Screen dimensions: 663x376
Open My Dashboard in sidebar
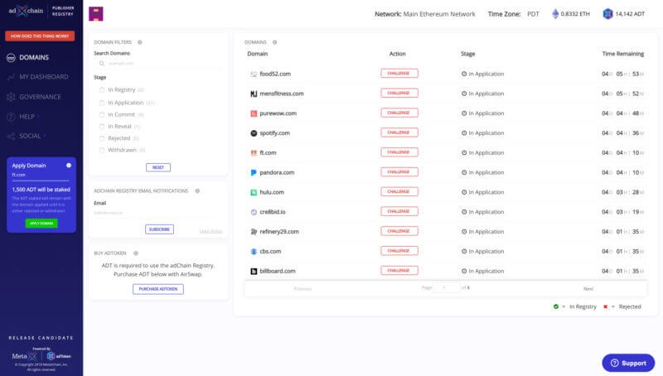[x=44, y=77]
